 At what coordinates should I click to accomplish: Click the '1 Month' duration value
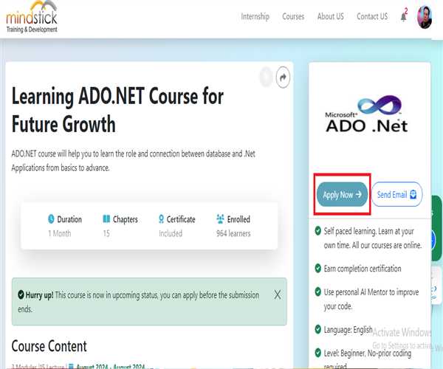(59, 233)
